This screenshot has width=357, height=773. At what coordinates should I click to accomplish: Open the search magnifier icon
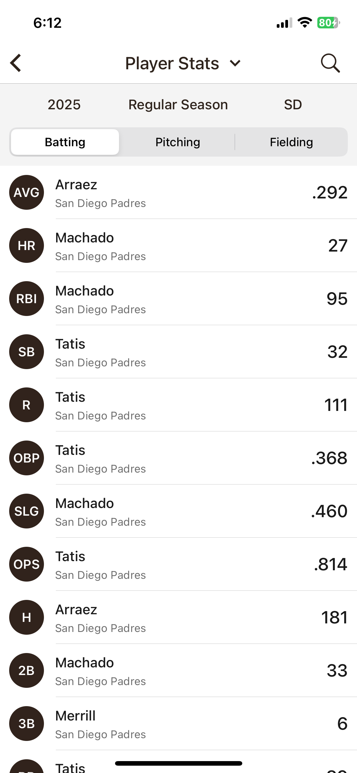(x=330, y=63)
